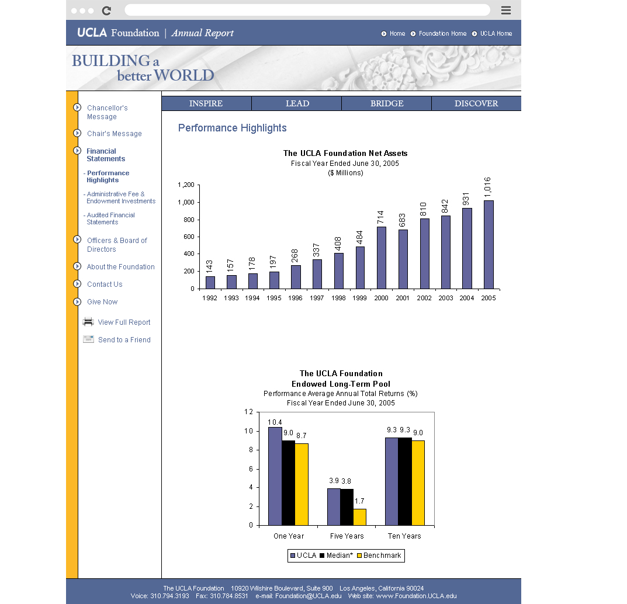Click the UCLA Home link in header
The height and width of the screenshot is (604, 627).
point(496,34)
